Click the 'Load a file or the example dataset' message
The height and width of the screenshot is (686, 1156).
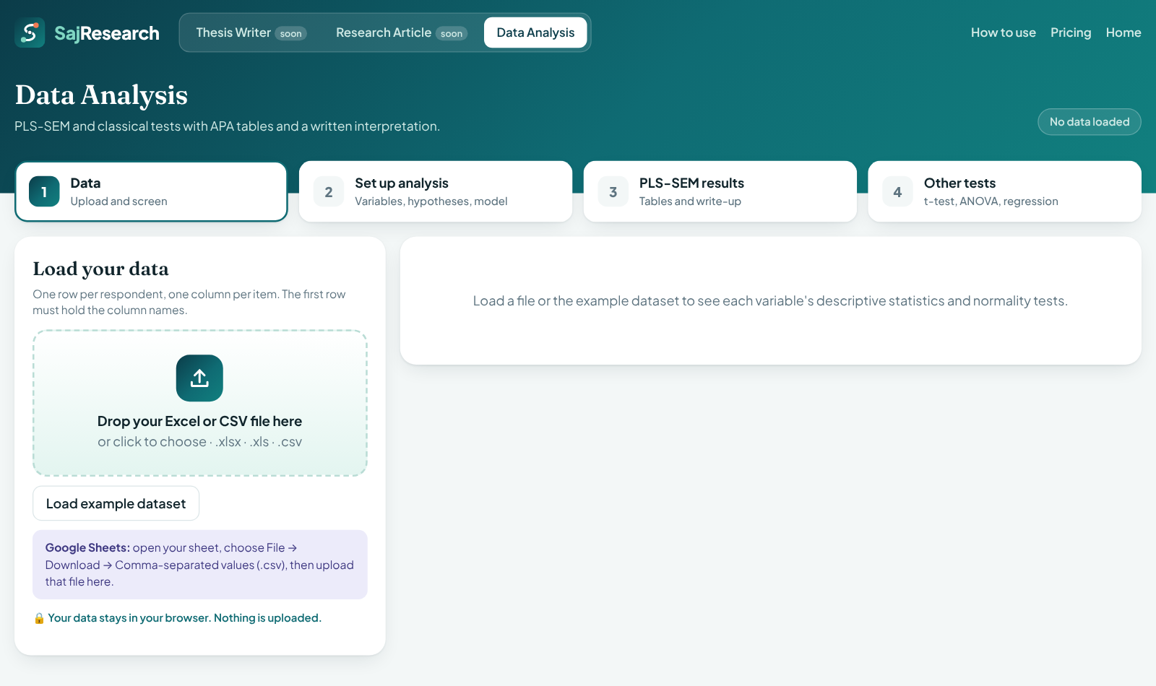pos(770,301)
